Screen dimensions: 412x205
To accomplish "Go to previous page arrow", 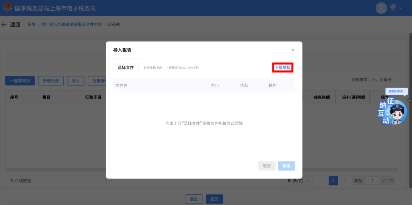I will [322, 181].
